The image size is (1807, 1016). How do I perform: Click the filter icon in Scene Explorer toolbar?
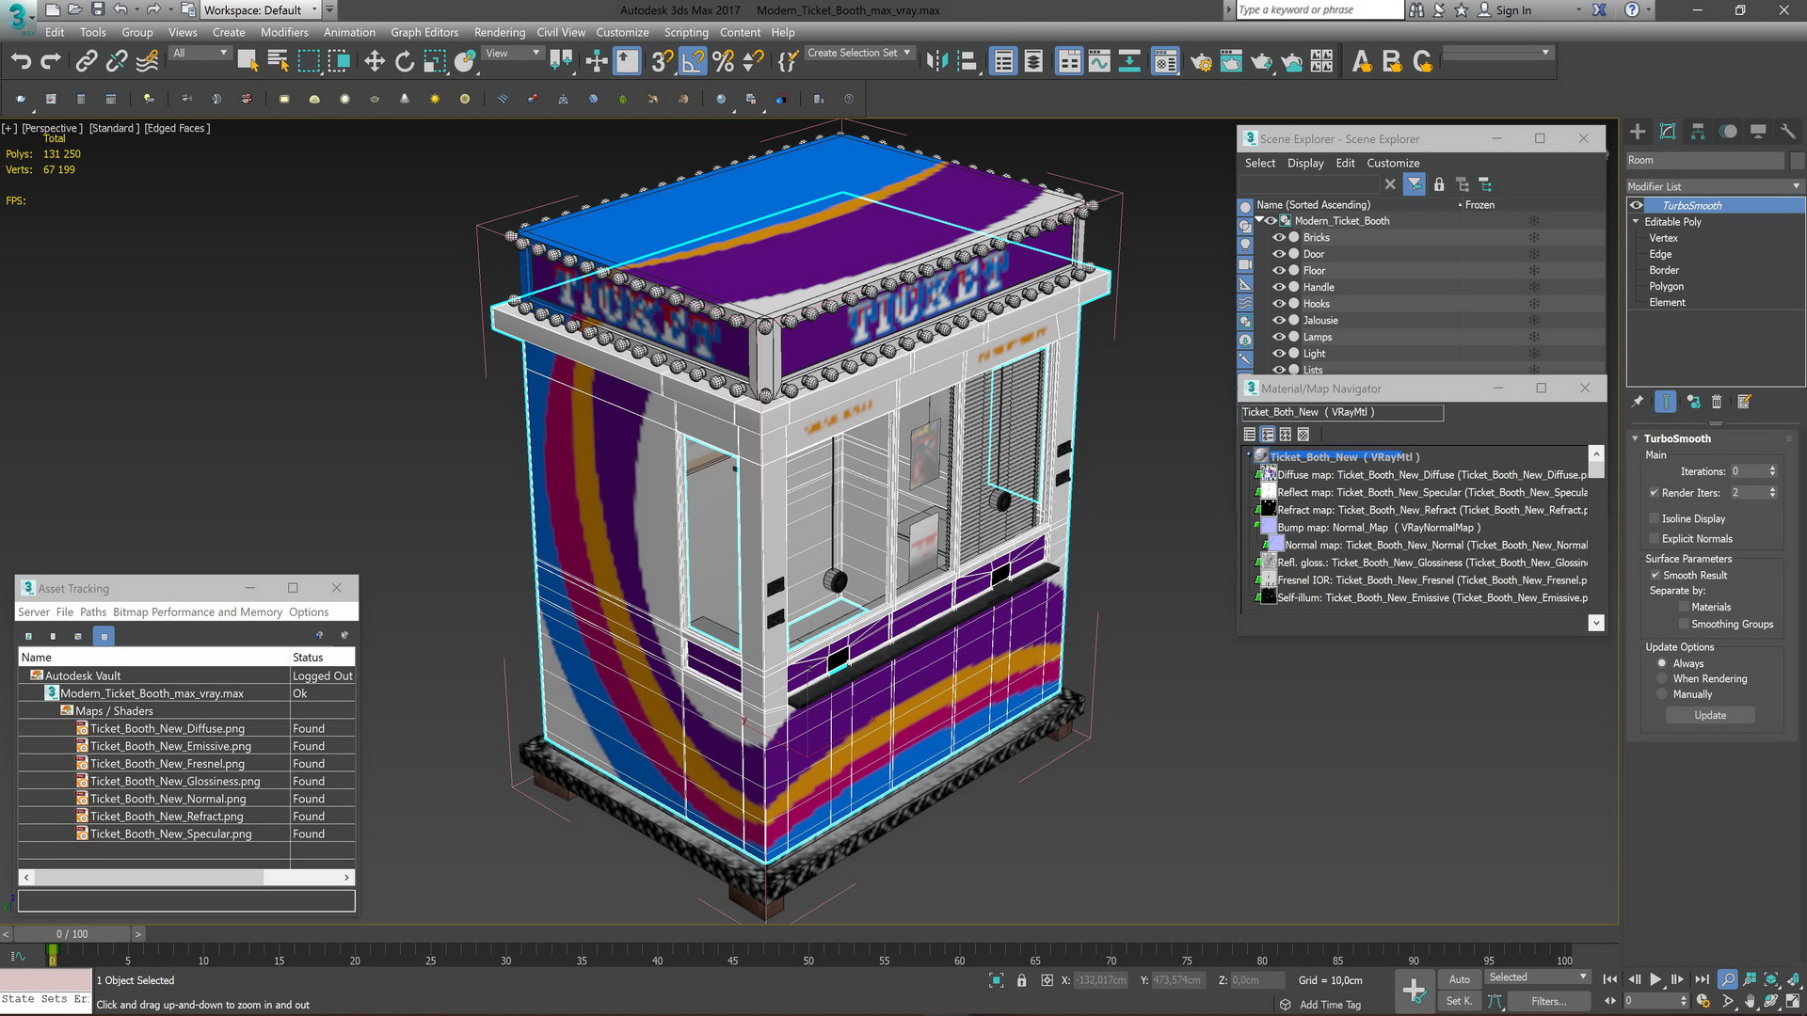tap(1415, 184)
